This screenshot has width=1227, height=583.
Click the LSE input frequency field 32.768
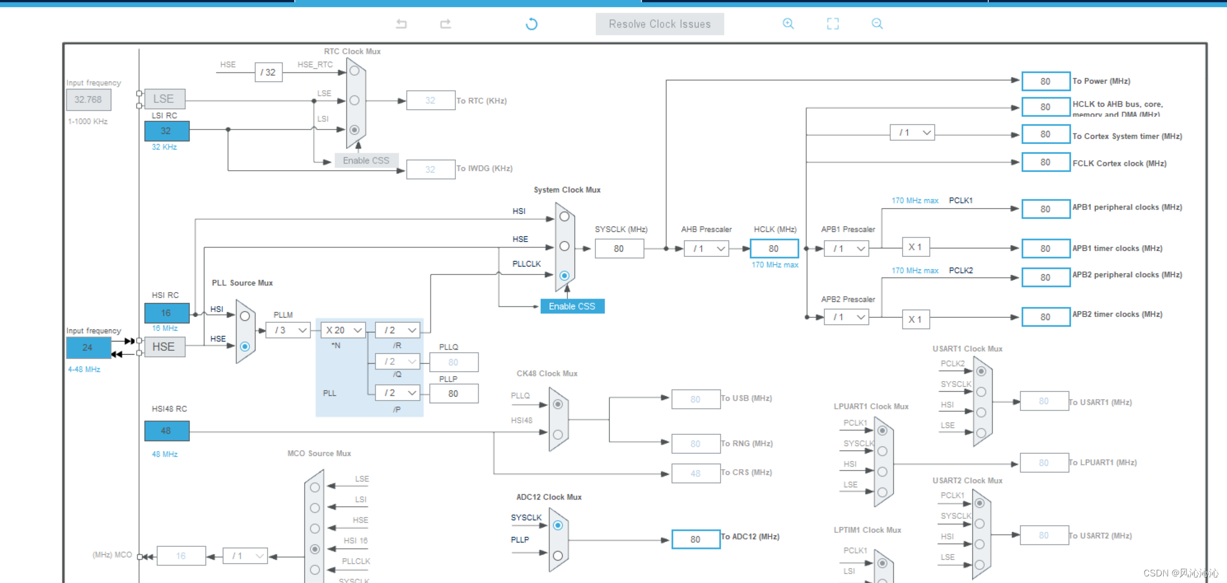88,99
